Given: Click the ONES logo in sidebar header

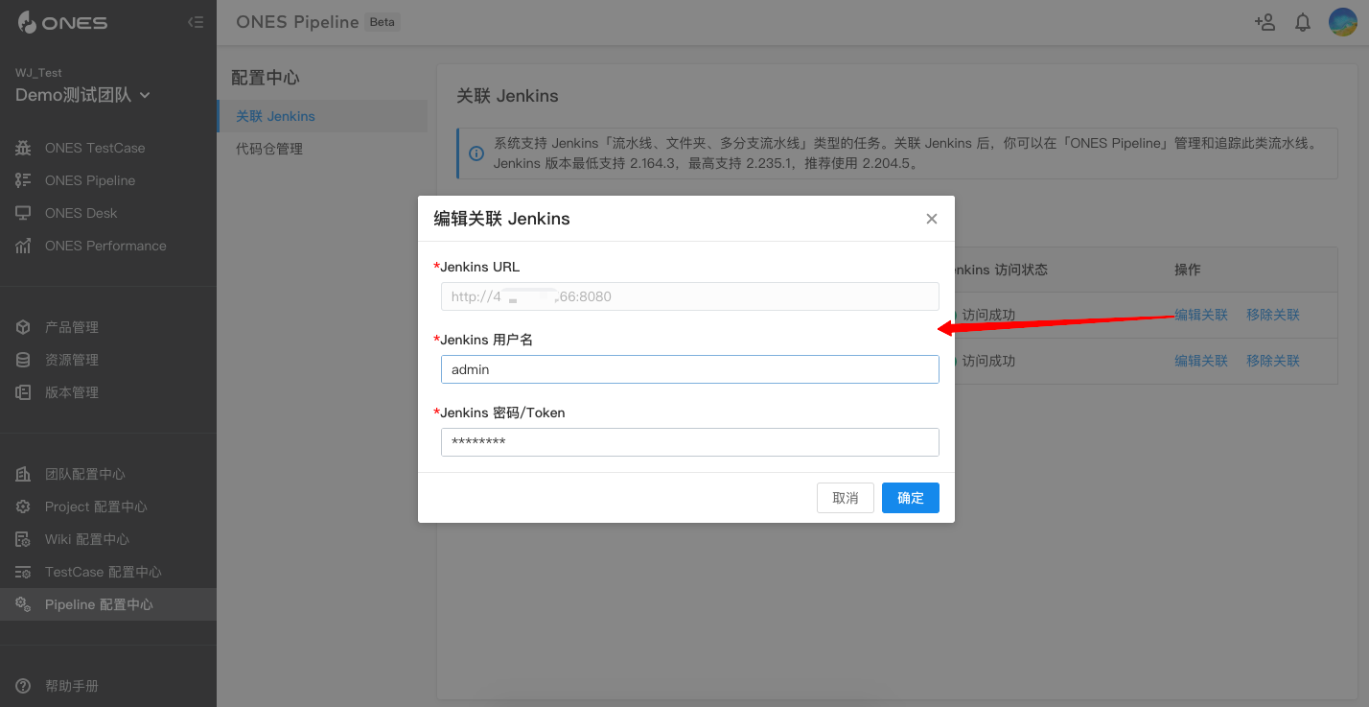Looking at the screenshot, I should pyautogui.click(x=62, y=22).
